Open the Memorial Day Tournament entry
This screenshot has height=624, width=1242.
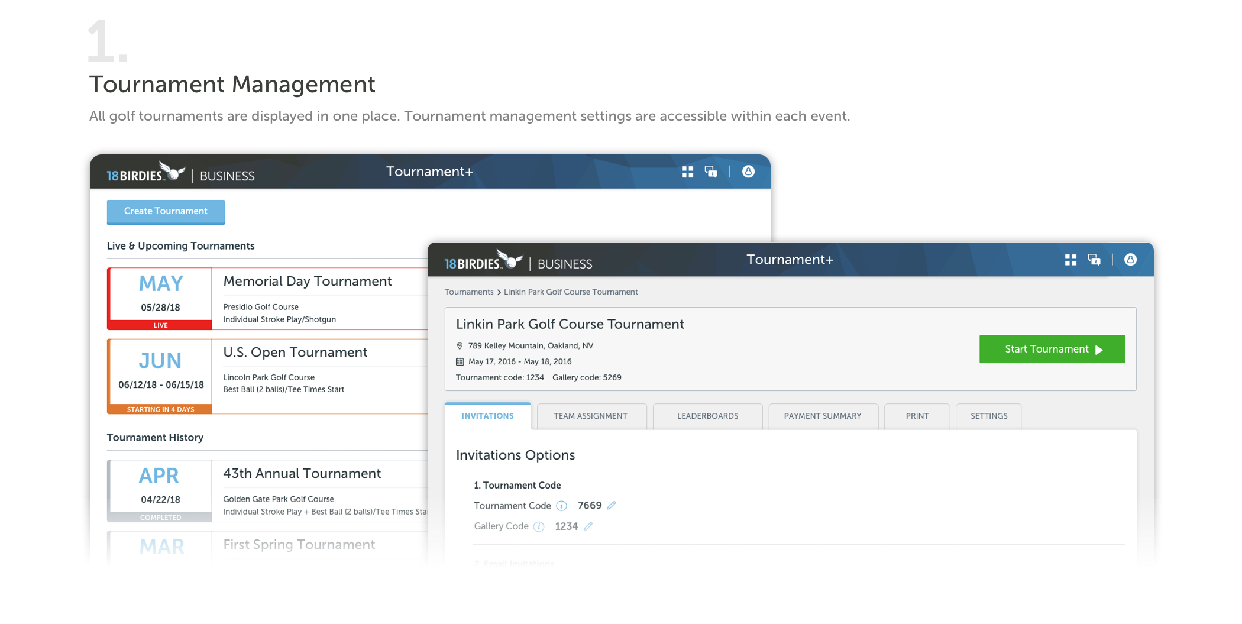307,282
